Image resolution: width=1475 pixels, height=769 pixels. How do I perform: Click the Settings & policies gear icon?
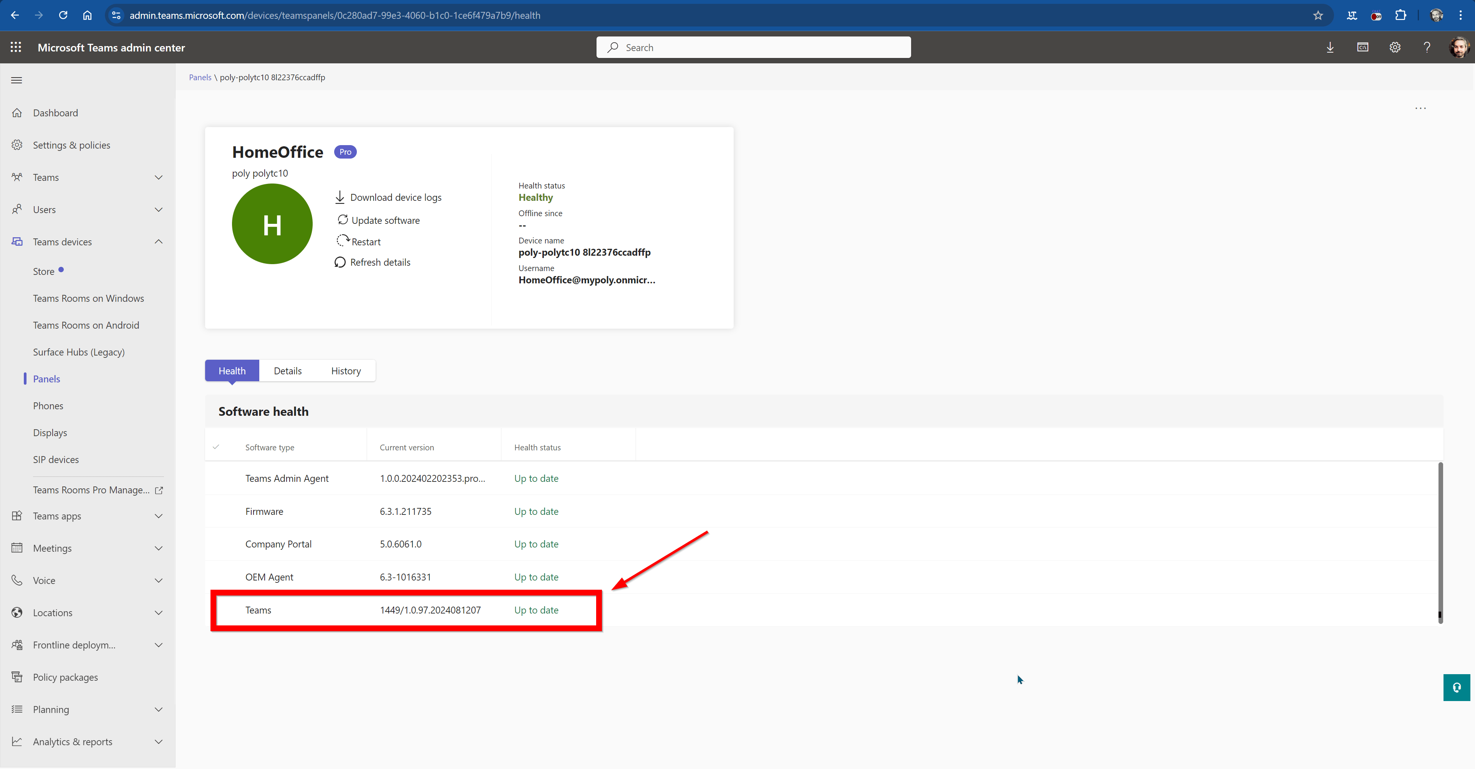(17, 145)
